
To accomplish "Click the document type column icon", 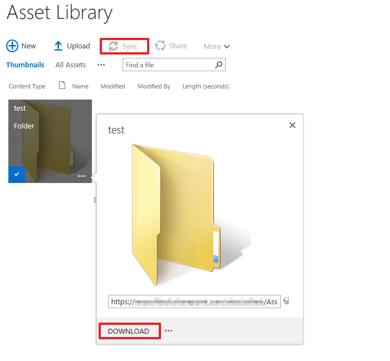I will pos(62,85).
